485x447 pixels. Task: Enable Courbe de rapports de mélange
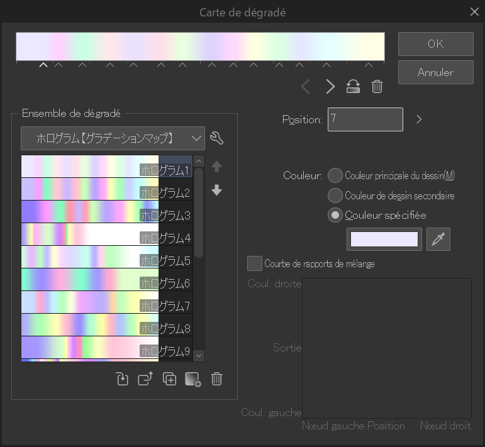coord(255,263)
